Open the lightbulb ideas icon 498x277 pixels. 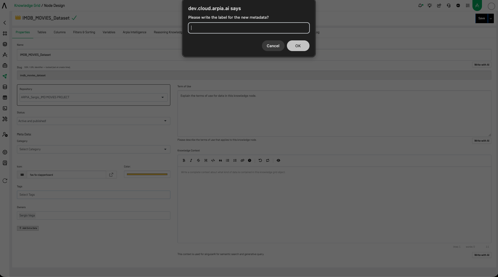(x=430, y=5)
